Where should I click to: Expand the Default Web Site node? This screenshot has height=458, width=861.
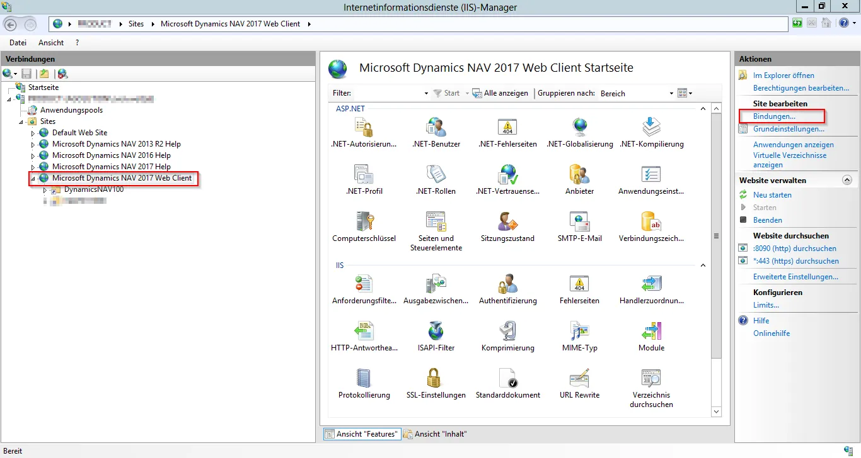click(33, 133)
